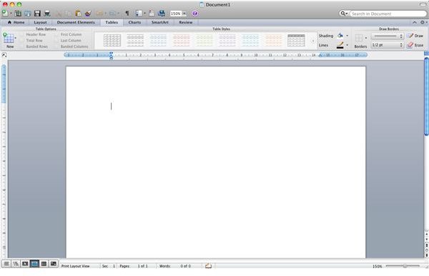This screenshot has height=276, width=429.
Task: Switch to Print Layout view button
Action: 34,264
